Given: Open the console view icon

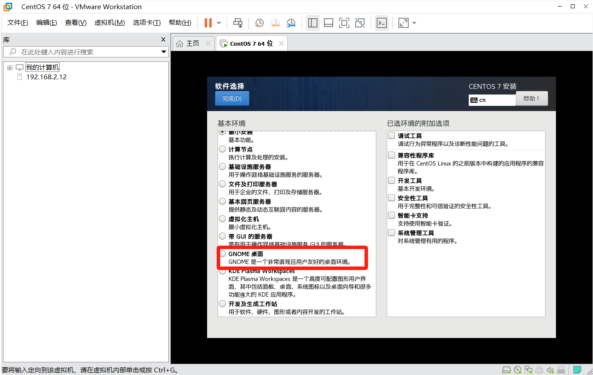Looking at the screenshot, I should pyautogui.click(x=382, y=23).
